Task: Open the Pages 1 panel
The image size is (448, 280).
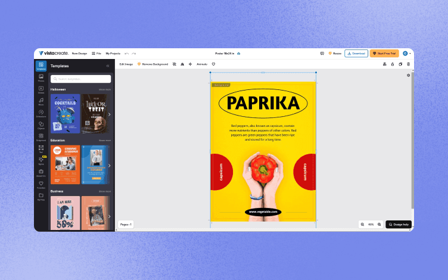Action: 126,225
